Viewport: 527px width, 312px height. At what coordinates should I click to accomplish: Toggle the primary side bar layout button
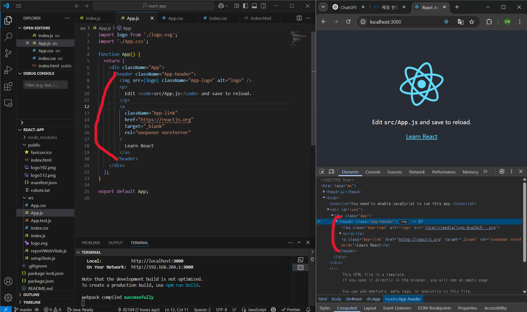pyautogui.click(x=246, y=6)
